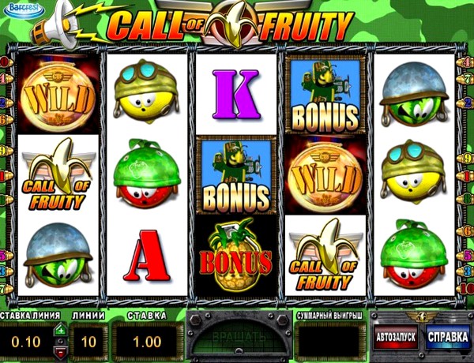Screen dimensions: 474x363
Task: Click the watermelon helmet symbol on fifth reel
Action: (414, 95)
